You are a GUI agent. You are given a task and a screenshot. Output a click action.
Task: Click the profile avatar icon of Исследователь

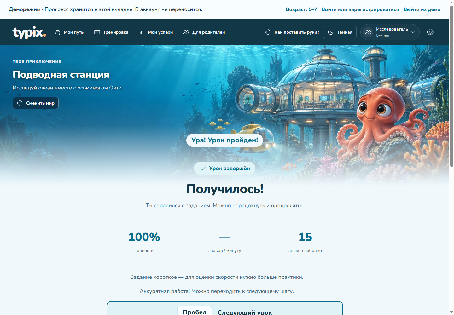click(x=368, y=32)
